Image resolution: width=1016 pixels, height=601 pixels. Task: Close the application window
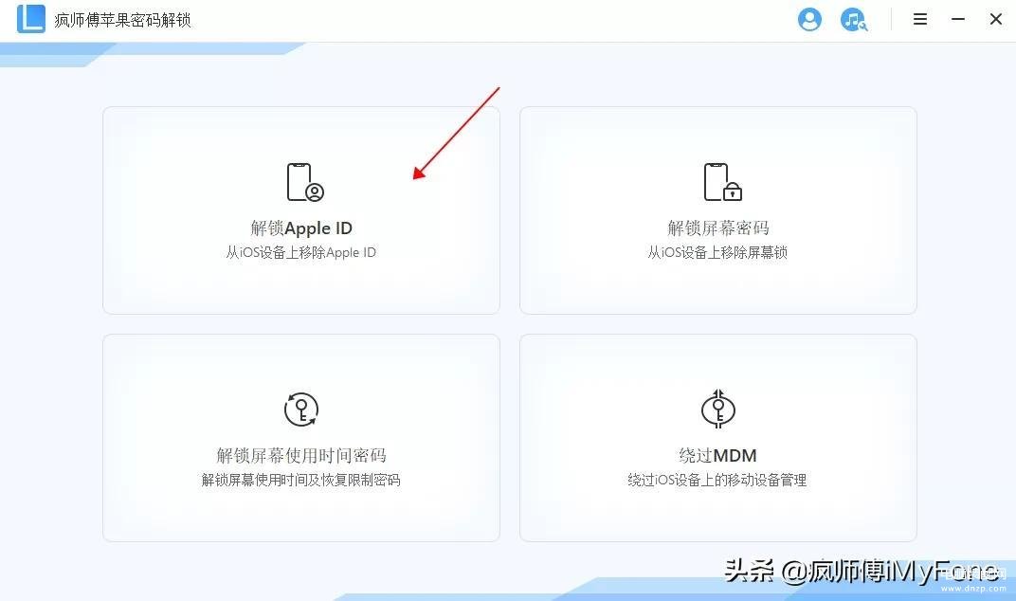click(x=996, y=20)
